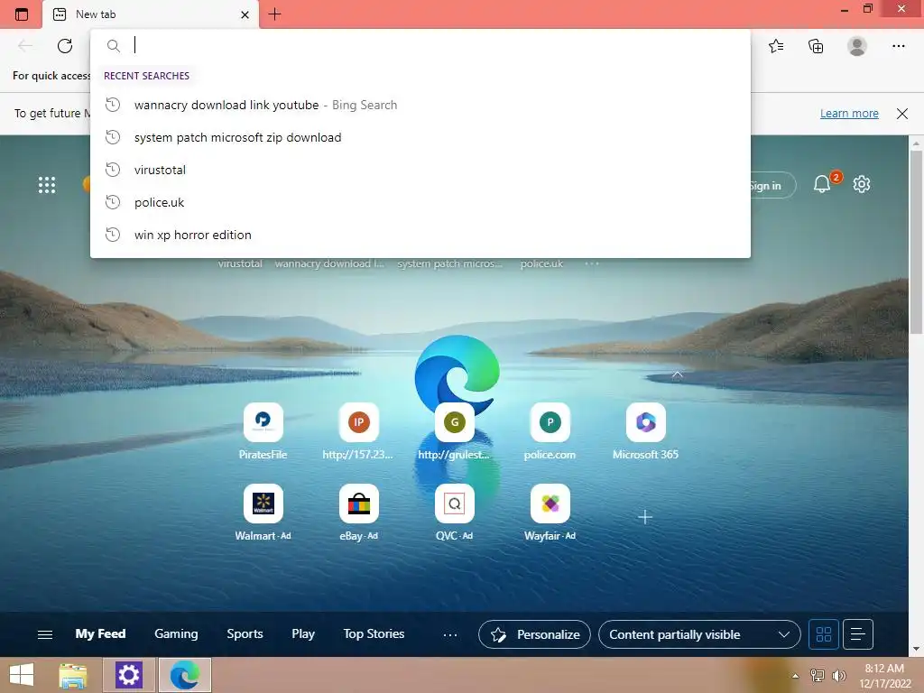Screen dimensions: 924x693
Task: Switch feed to list layout view
Action: [858, 634]
